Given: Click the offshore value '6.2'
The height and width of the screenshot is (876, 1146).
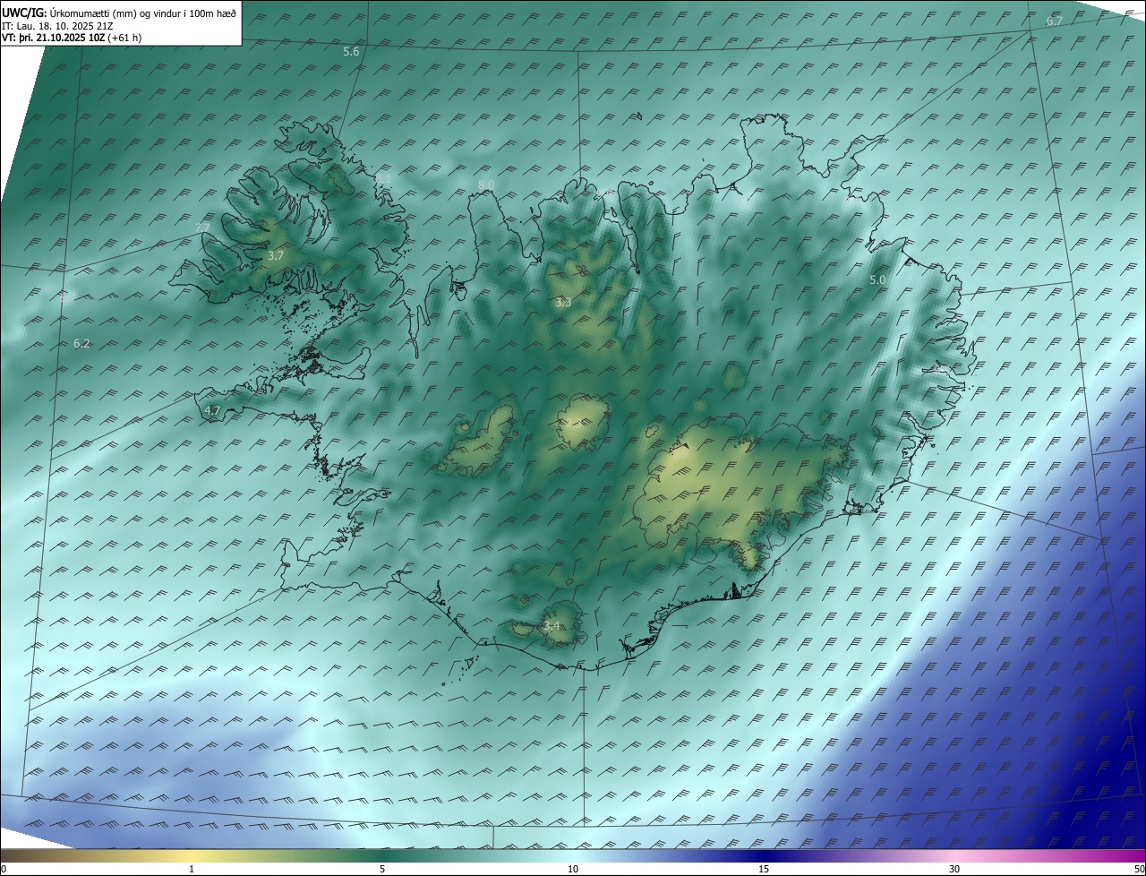Looking at the screenshot, I should [81, 343].
